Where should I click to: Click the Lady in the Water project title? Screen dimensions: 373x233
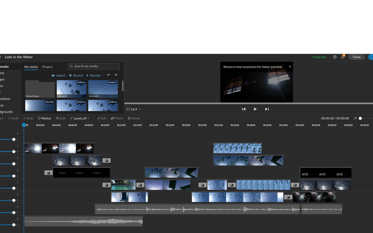pos(19,57)
